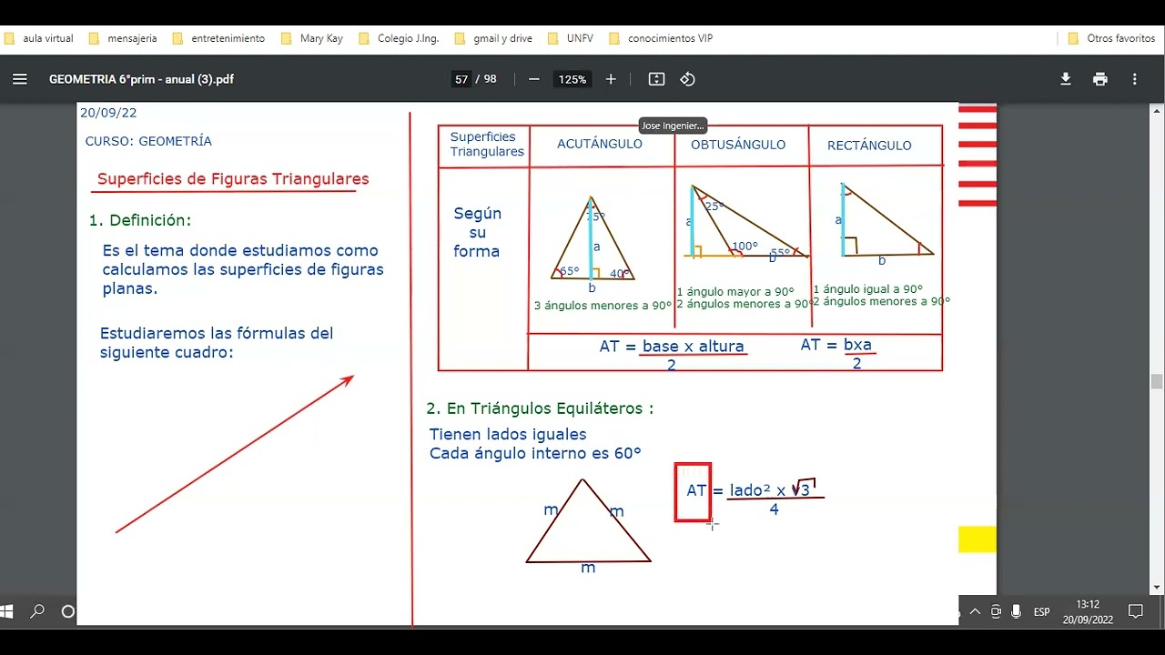The height and width of the screenshot is (655, 1165).
Task: Open the Otros favoritos folder
Action: point(1111,38)
